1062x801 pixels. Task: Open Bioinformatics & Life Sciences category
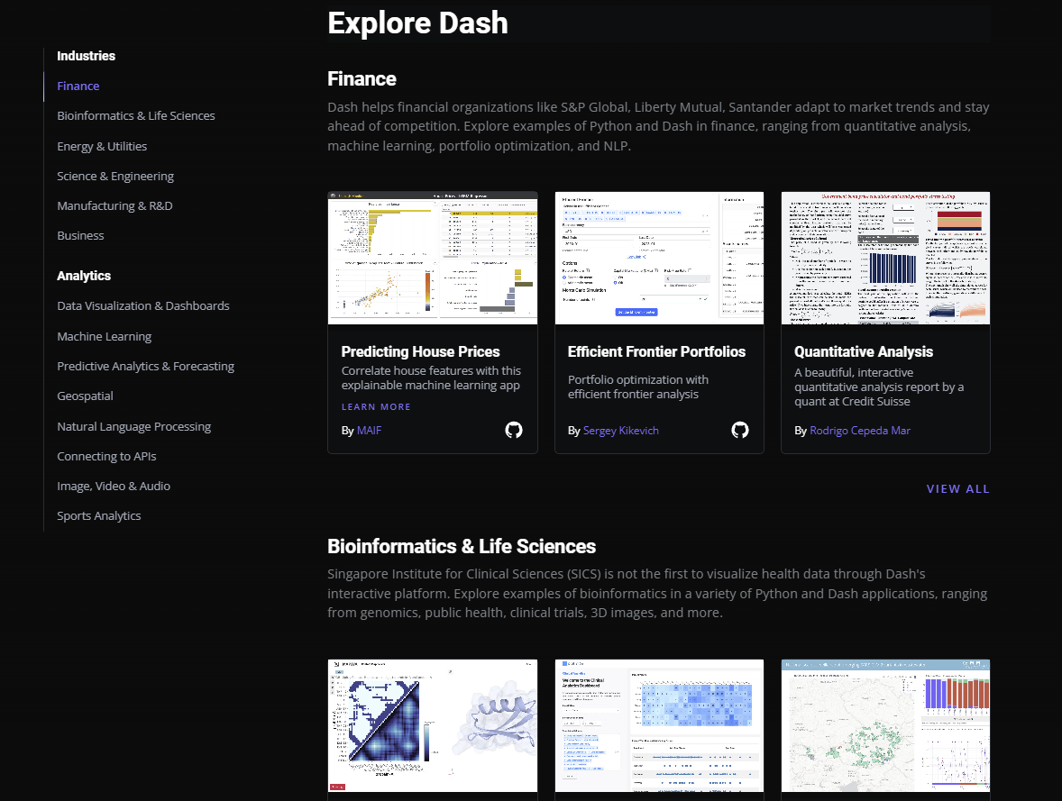136,115
